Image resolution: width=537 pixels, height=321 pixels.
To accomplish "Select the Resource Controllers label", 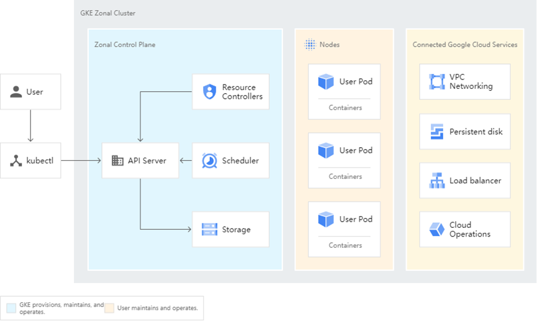I will 242,92.
